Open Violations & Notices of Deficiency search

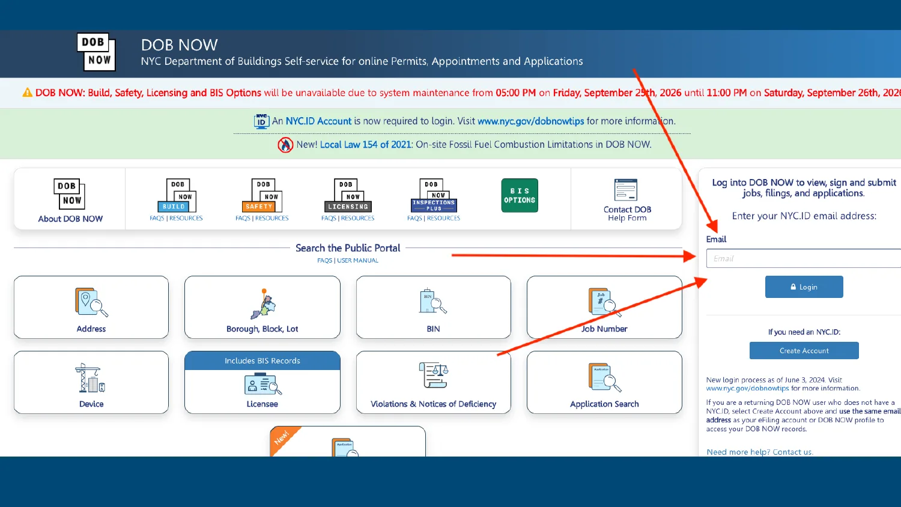434,382
